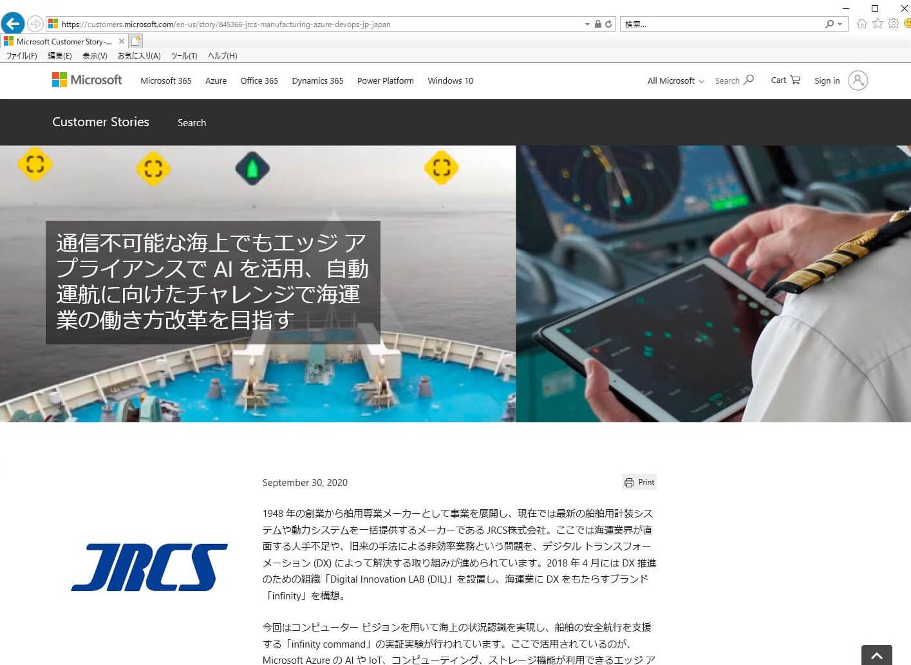Click the back-to-top arrow button
Viewport: 911px width, 665px height.
point(876,655)
